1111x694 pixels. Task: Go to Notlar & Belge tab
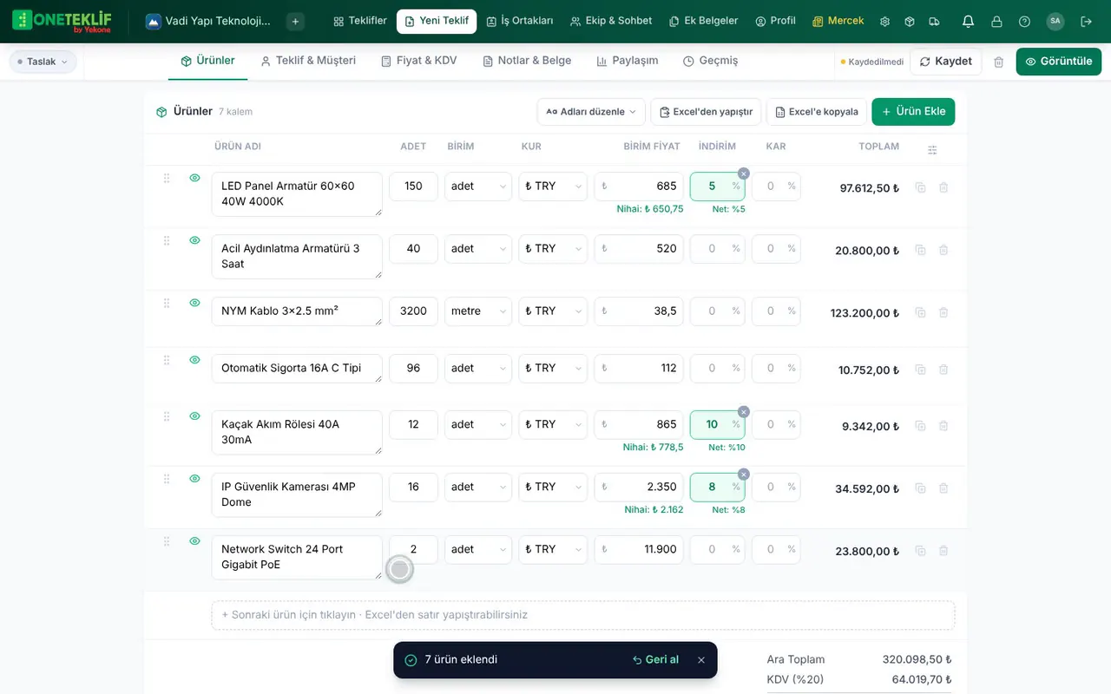tap(527, 61)
